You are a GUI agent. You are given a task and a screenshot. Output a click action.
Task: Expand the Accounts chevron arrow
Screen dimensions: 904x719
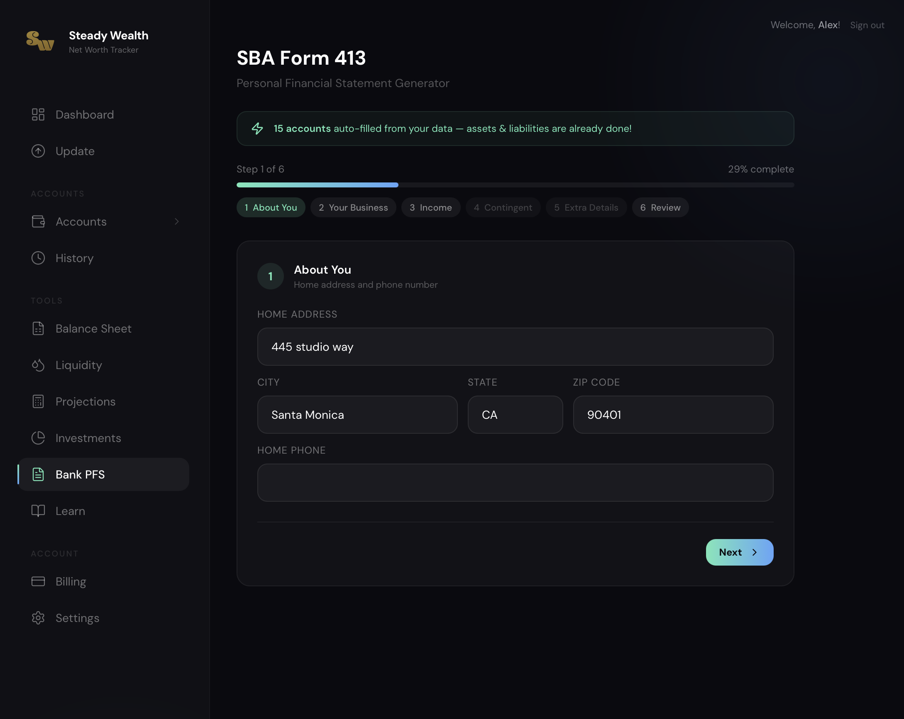[176, 222]
